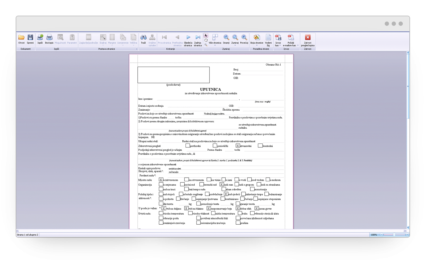Open Zaglavlje/podnožje header and footer settings

coord(88,39)
